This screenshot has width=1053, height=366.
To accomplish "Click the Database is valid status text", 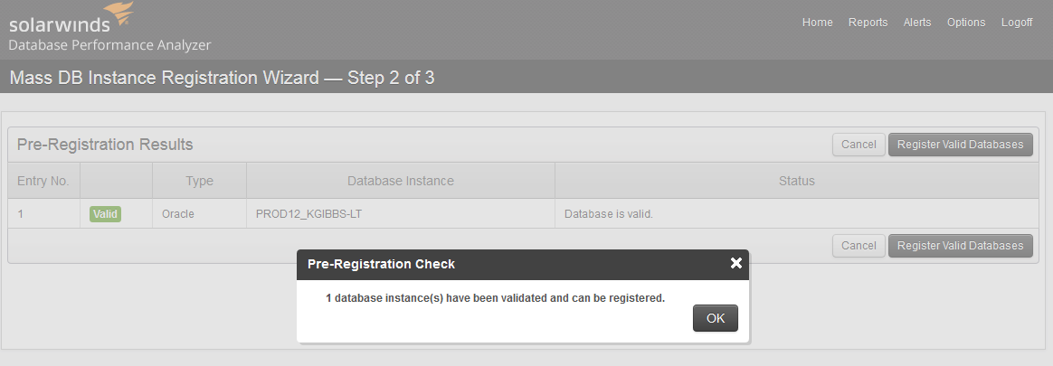I will click(x=609, y=214).
